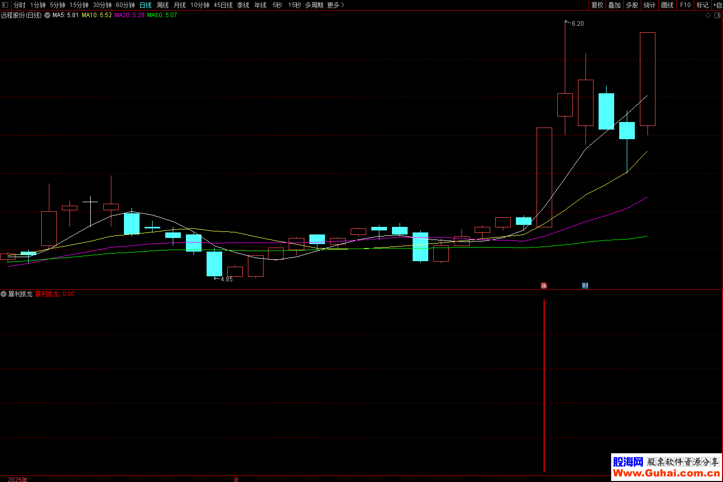Select the 季线 quarterly tab
Screen dimensions: 723x482
tap(243, 5)
